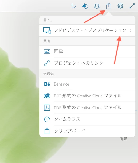
Task: Select タイムラプス option
Action: (x=87, y=119)
